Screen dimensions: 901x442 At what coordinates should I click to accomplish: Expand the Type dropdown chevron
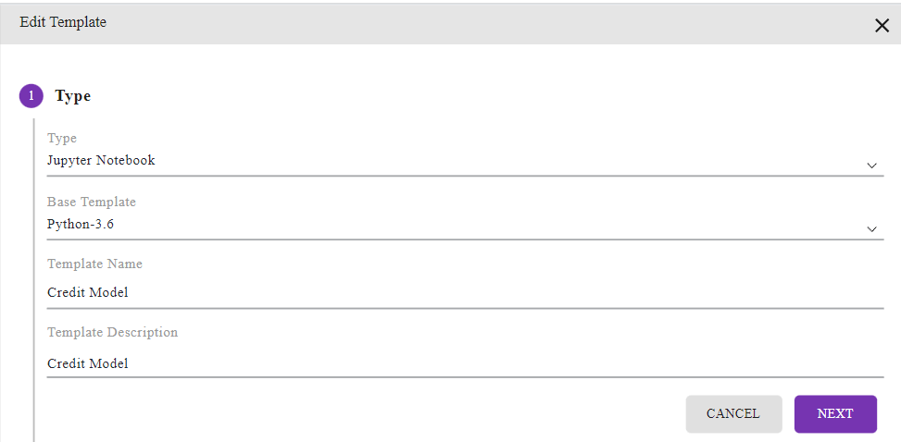coord(871,166)
